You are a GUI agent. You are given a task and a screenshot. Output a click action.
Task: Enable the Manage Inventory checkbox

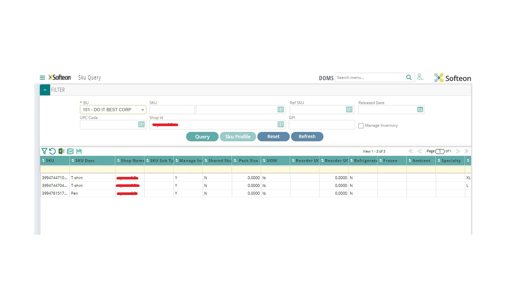tap(361, 126)
